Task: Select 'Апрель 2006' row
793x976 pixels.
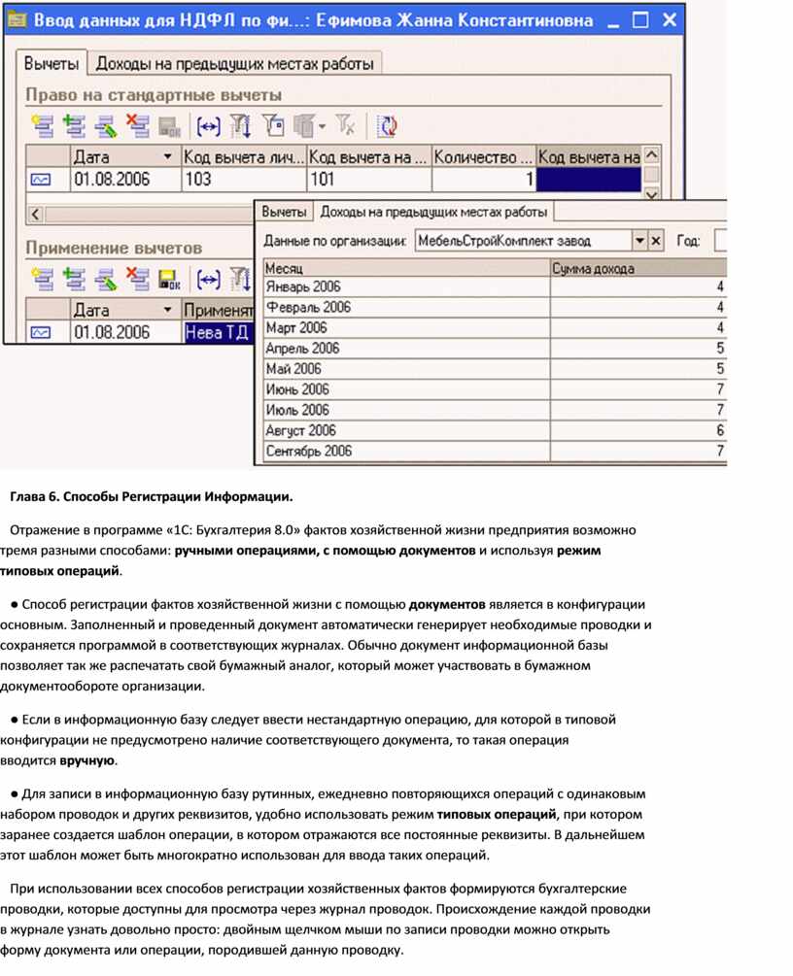Action: pos(495,349)
